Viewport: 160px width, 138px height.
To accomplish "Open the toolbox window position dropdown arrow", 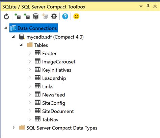I will click(141, 6).
